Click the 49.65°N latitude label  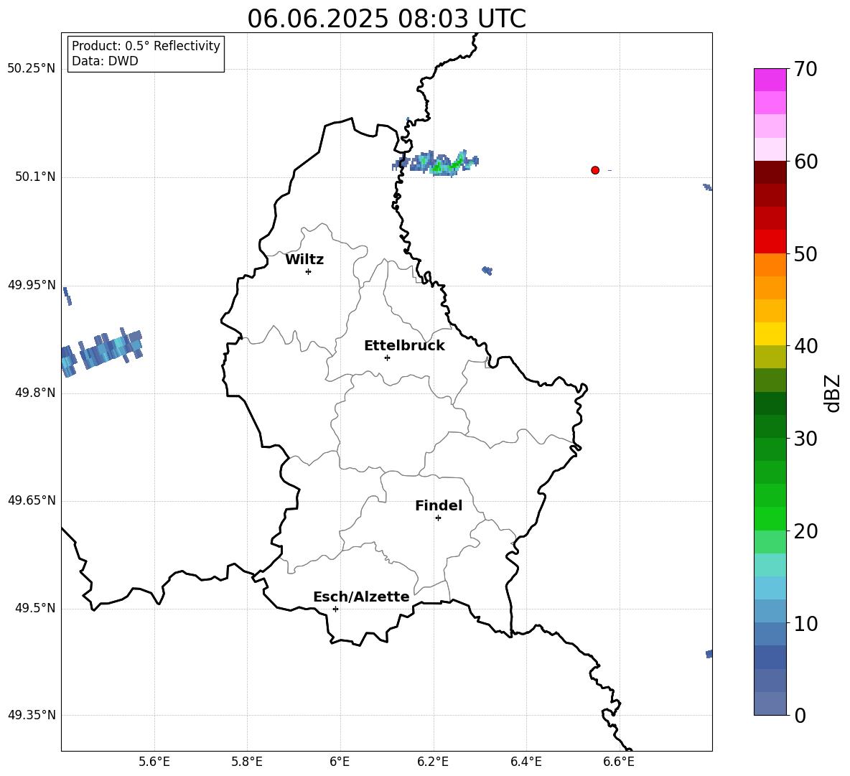(32, 500)
